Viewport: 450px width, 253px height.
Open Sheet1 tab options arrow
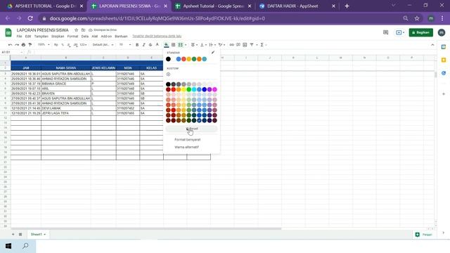click(x=45, y=235)
